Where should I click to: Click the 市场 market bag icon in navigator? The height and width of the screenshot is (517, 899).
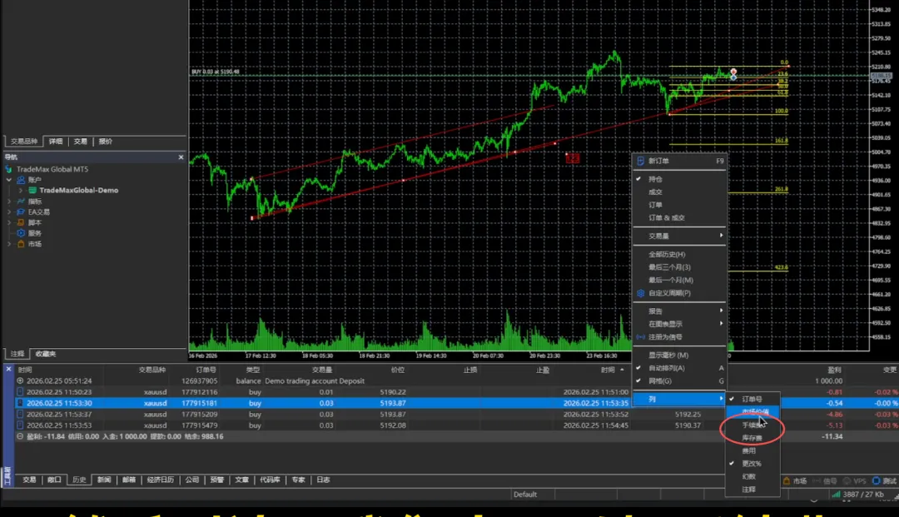pyautogui.click(x=21, y=244)
